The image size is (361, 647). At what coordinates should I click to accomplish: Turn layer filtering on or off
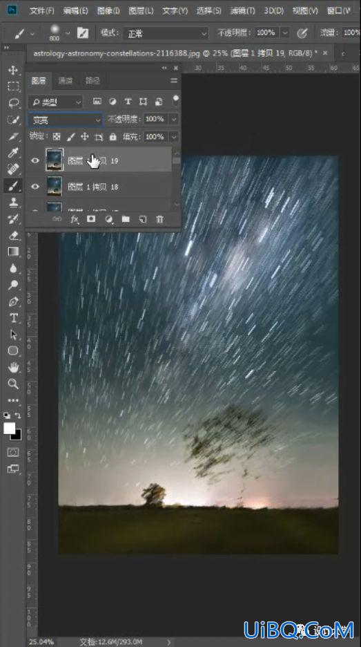point(175,100)
